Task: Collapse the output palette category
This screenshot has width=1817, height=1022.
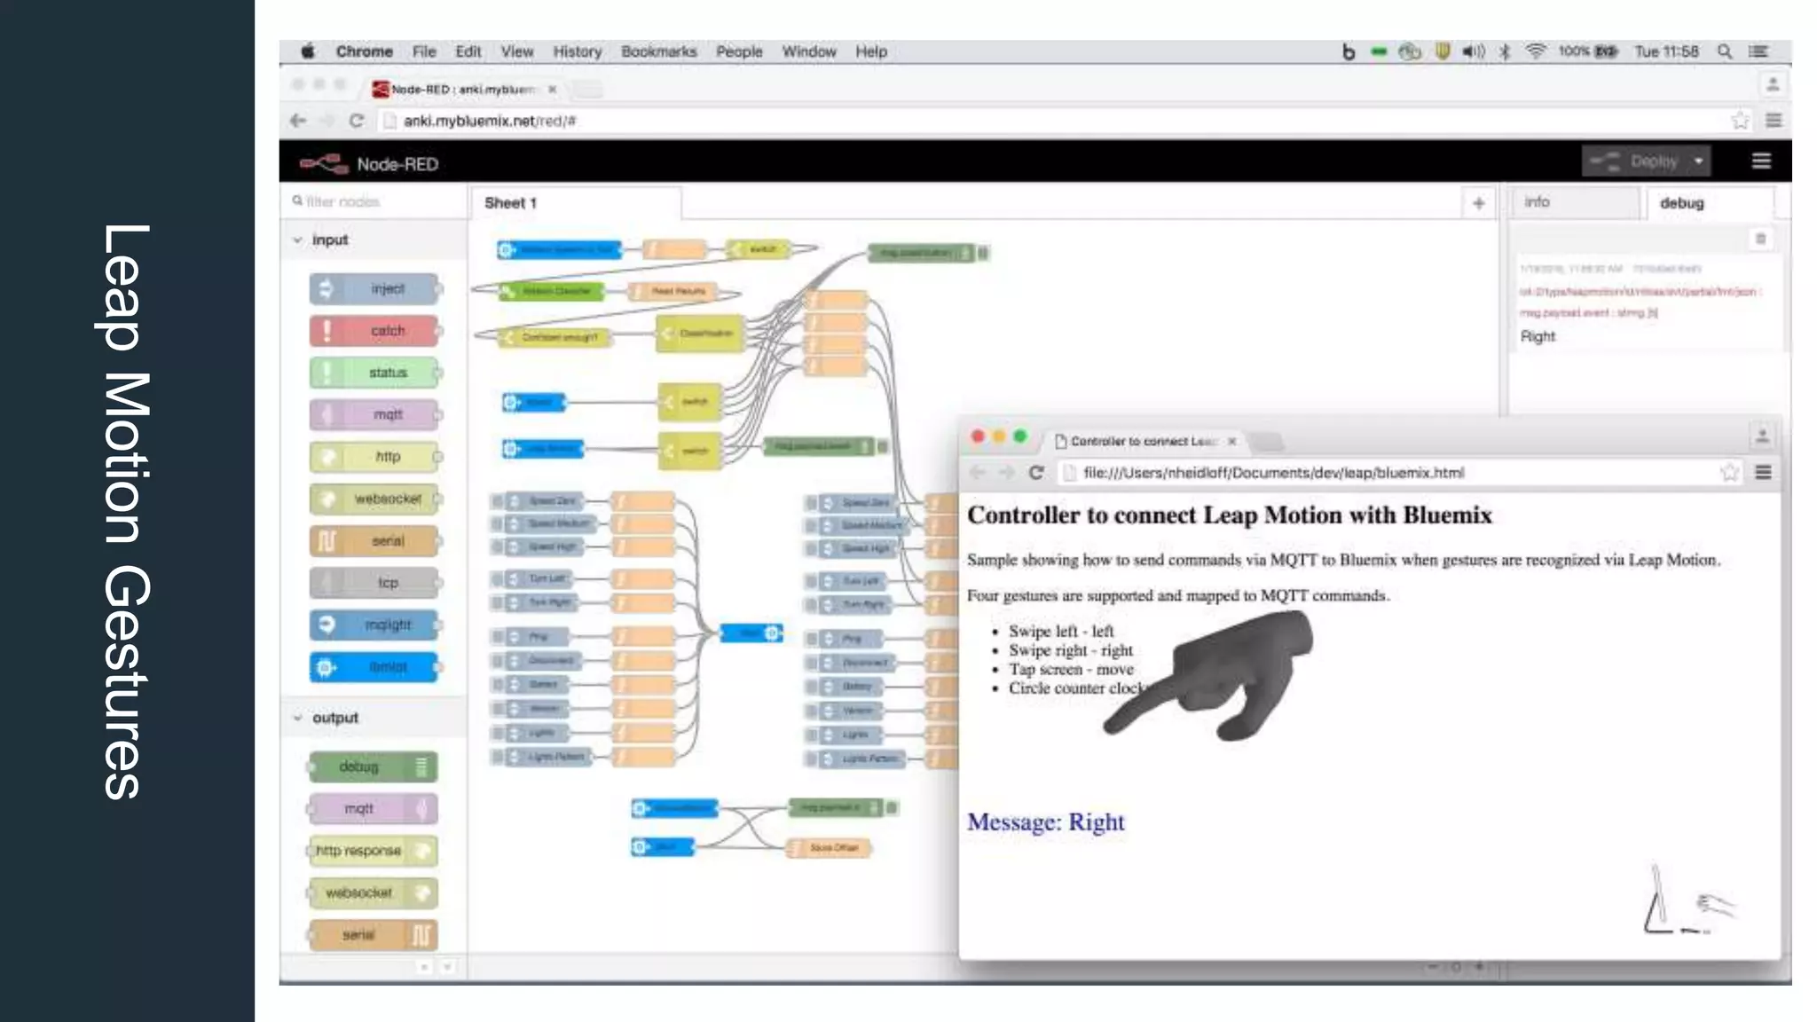Action: click(x=298, y=718)
